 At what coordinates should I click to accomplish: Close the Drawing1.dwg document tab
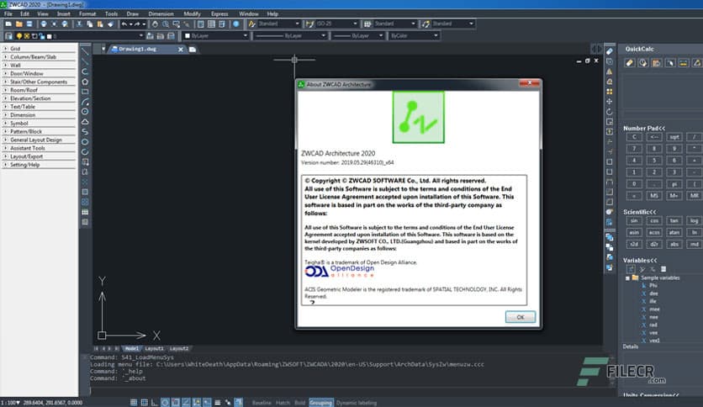click(x=180, y=50)
